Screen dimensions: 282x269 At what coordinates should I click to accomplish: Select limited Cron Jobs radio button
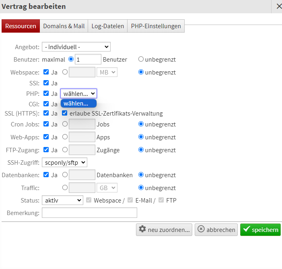point(65,124)
